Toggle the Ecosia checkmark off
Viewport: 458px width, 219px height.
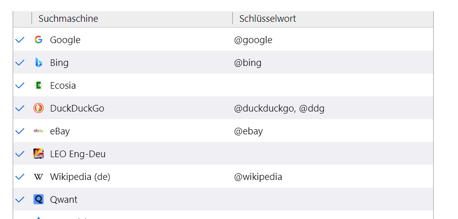pos(20,85)
